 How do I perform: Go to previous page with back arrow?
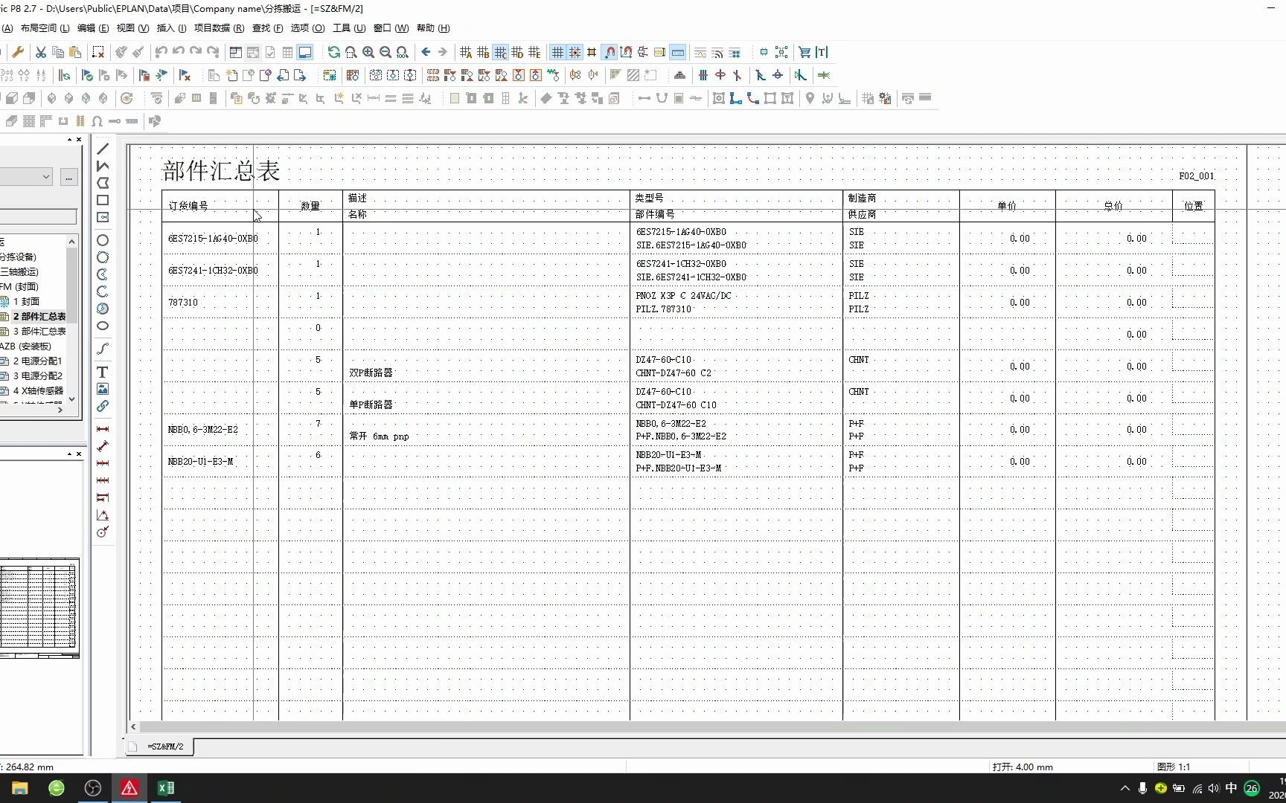(426, 52)
